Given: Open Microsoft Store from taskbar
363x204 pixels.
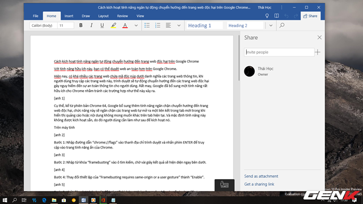Looking at the screenshot, I should point(64,200).
